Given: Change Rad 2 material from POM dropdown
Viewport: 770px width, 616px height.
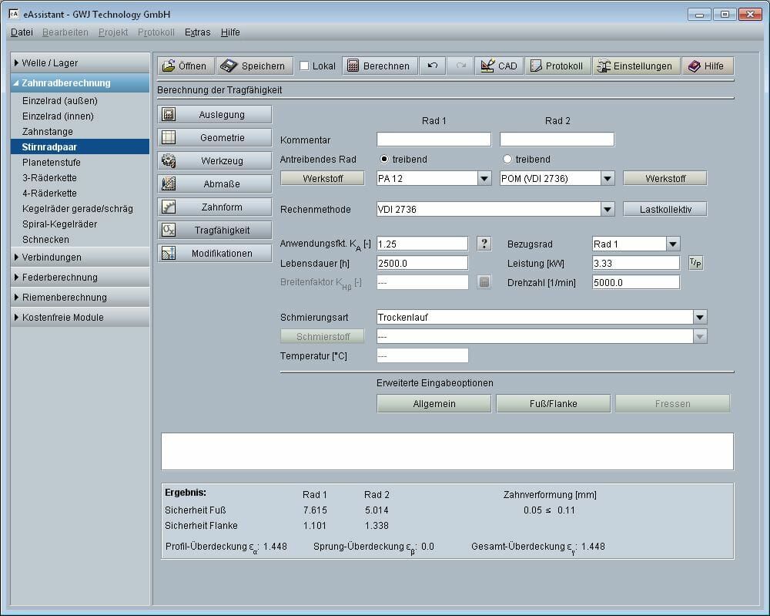Looking at the screenshot, I should pos(608,177).
